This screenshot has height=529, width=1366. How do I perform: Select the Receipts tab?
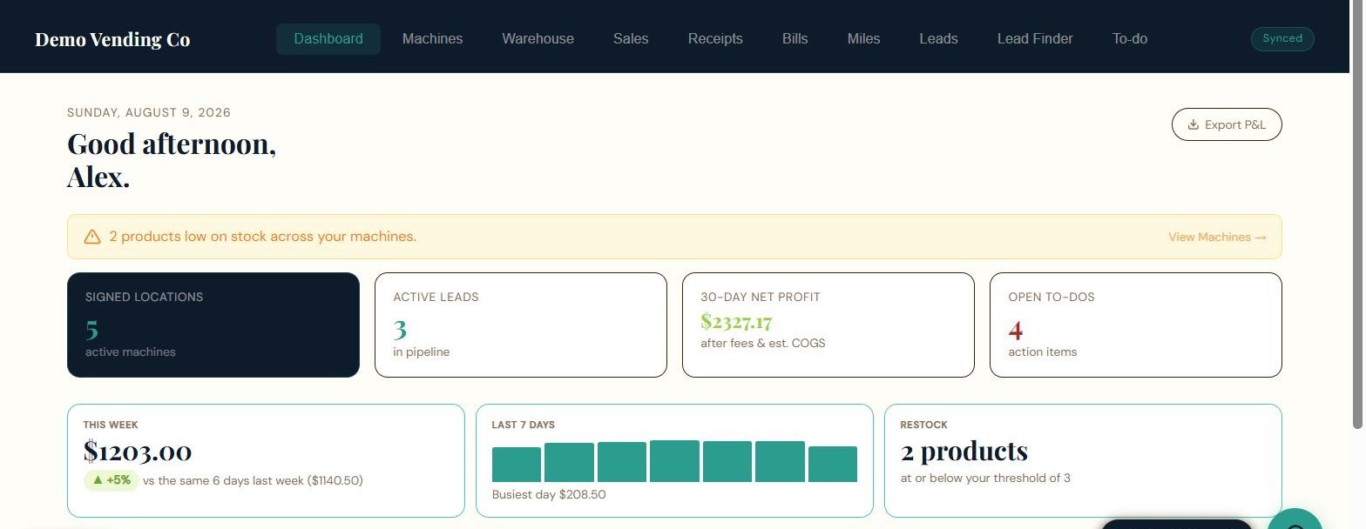715,39
